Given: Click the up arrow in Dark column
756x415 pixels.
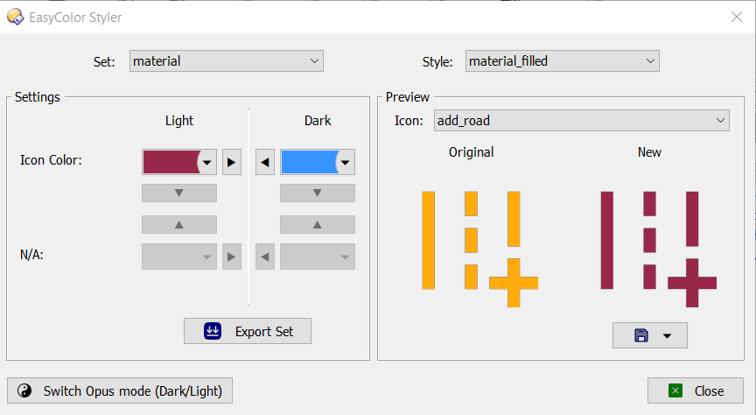Looking at the screenshot, I should 318,224.
